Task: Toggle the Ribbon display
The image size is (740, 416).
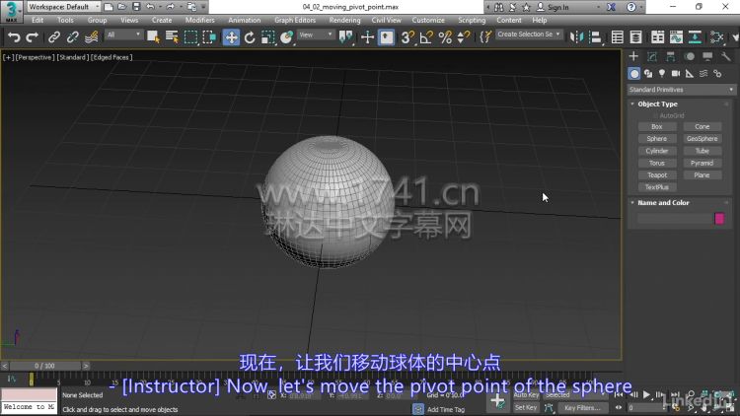Action: [x=657, y=37]
